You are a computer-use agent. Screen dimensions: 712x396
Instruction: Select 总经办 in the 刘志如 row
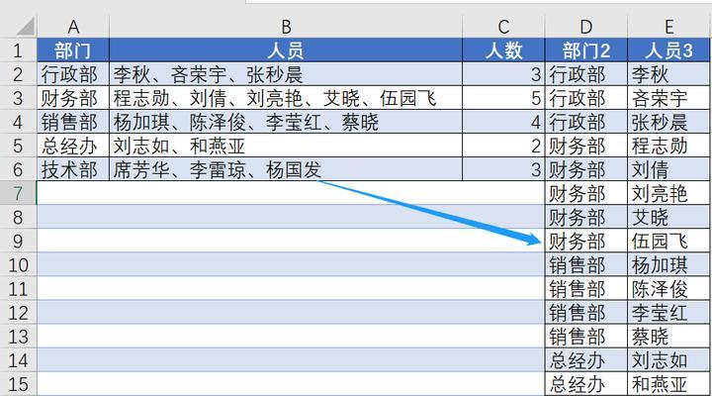586,360
